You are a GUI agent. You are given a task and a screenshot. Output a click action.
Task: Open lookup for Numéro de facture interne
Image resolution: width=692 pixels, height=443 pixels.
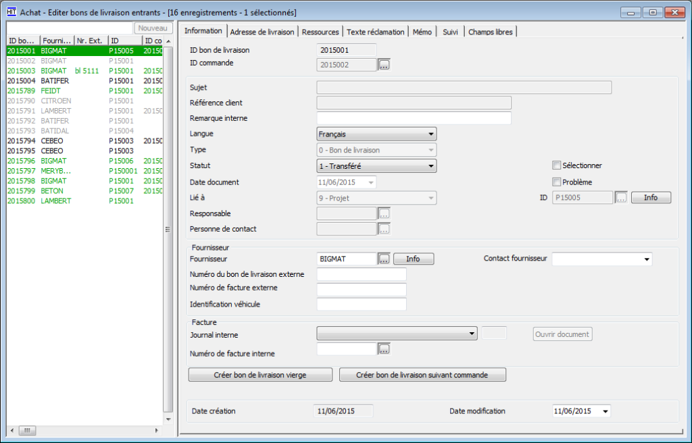(x=384, y=349)
